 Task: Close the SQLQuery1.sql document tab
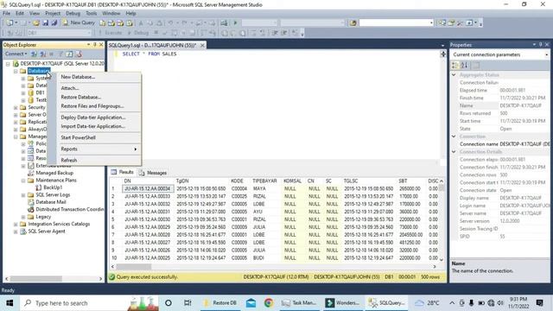pos(202,45)
